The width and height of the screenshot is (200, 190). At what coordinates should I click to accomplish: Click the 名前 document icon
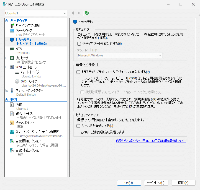click(12, 105)
